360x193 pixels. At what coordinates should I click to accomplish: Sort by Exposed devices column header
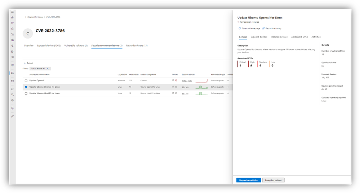(x=188, y=75)
